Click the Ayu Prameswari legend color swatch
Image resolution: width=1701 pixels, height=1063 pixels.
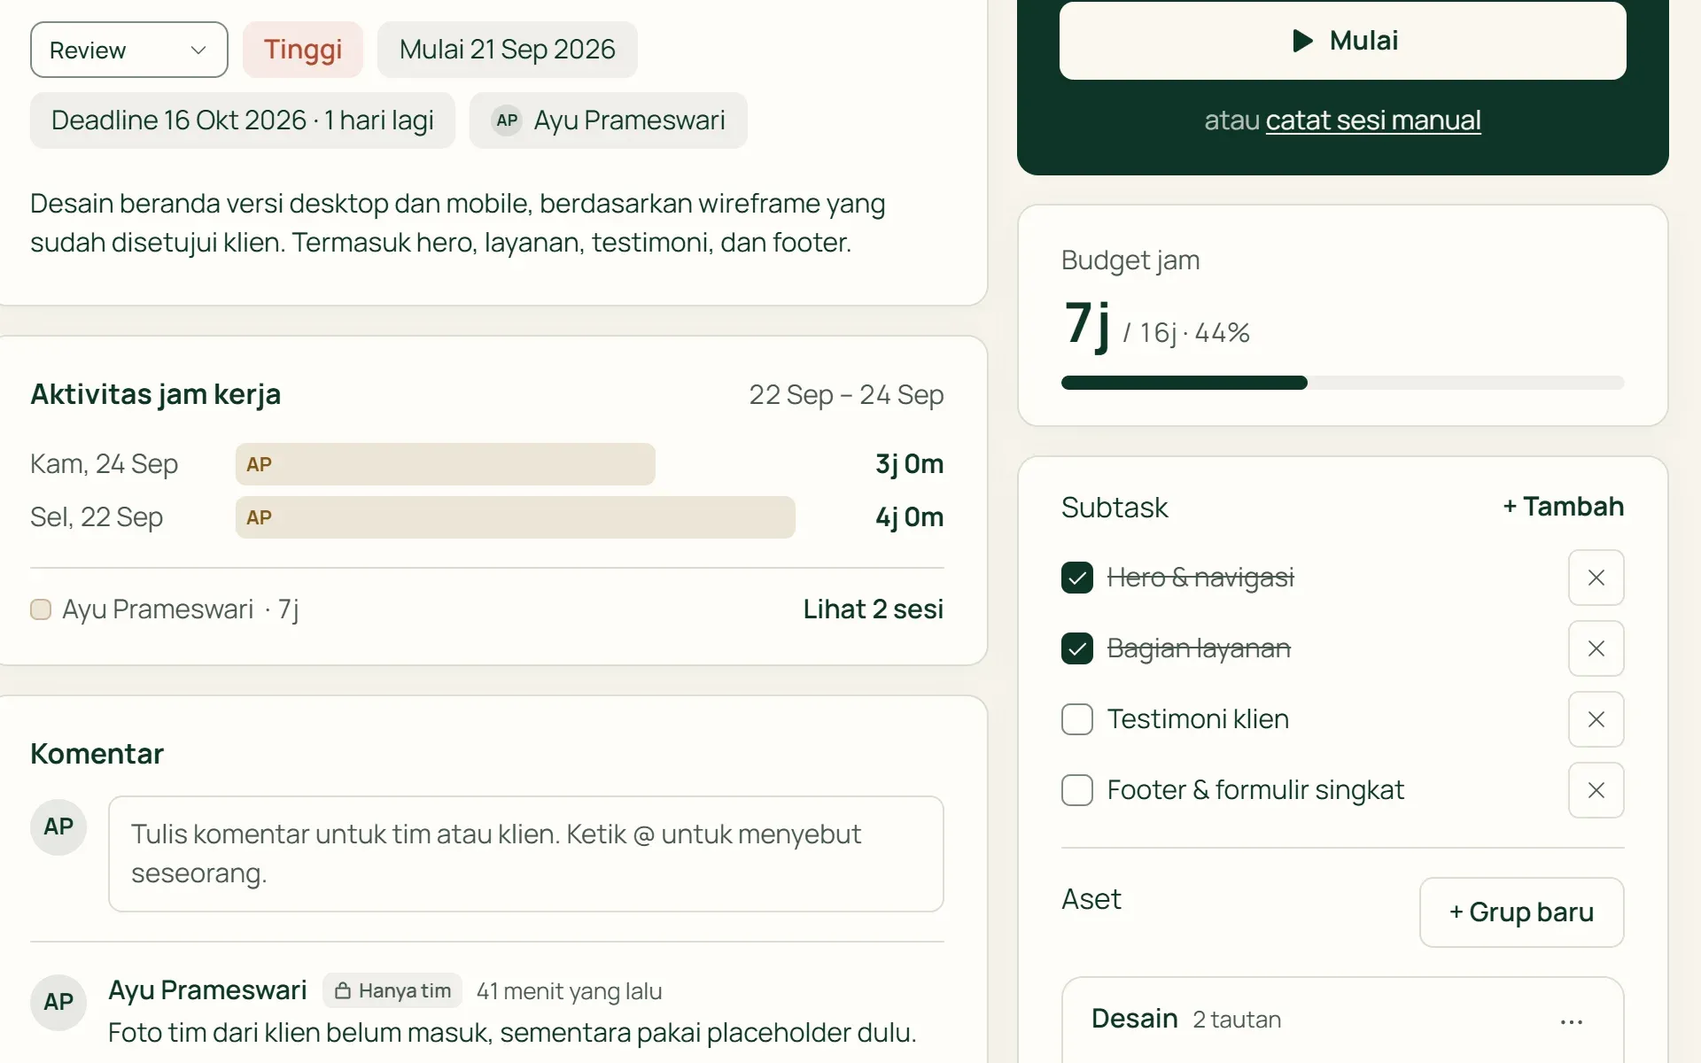pos(41,609)
